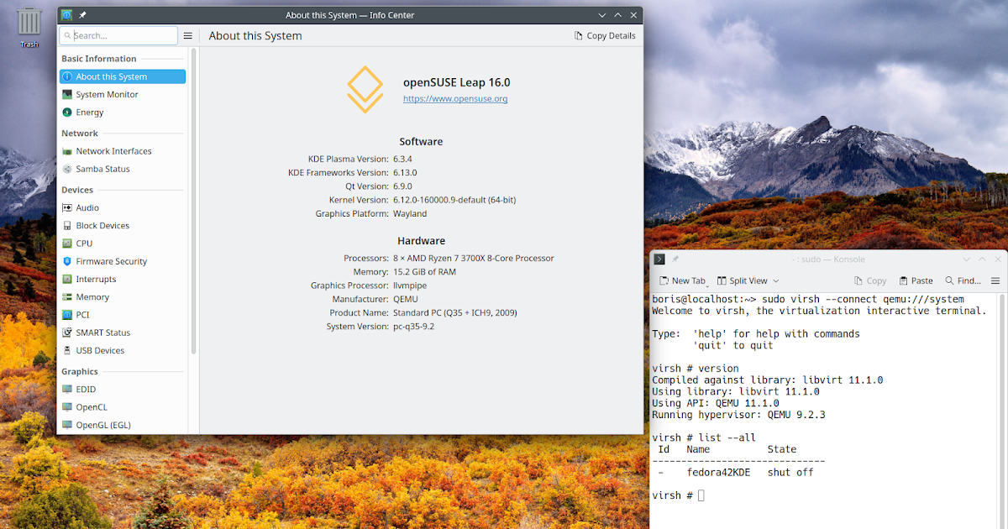Click "Standard PC (Q35 + ICH9, 2009)"
1008x529 pixels.
[455, 313]
